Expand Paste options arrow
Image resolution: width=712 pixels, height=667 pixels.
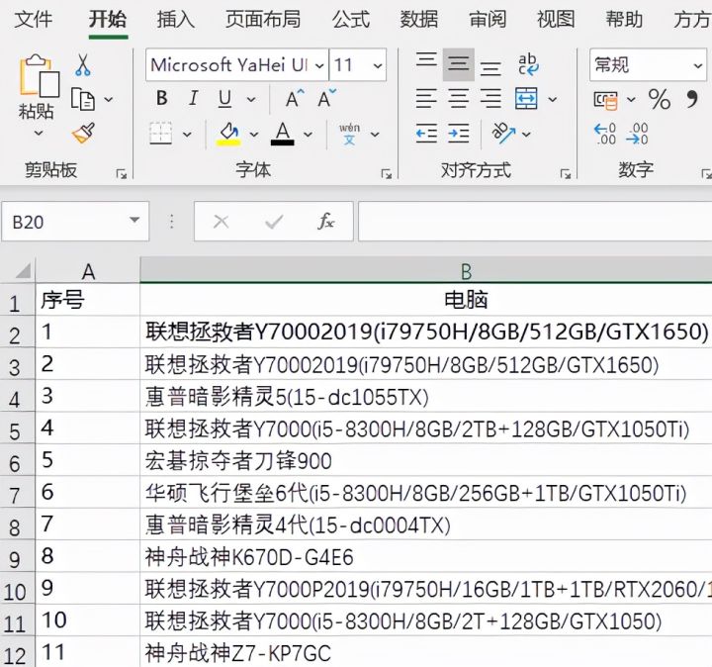39,134
